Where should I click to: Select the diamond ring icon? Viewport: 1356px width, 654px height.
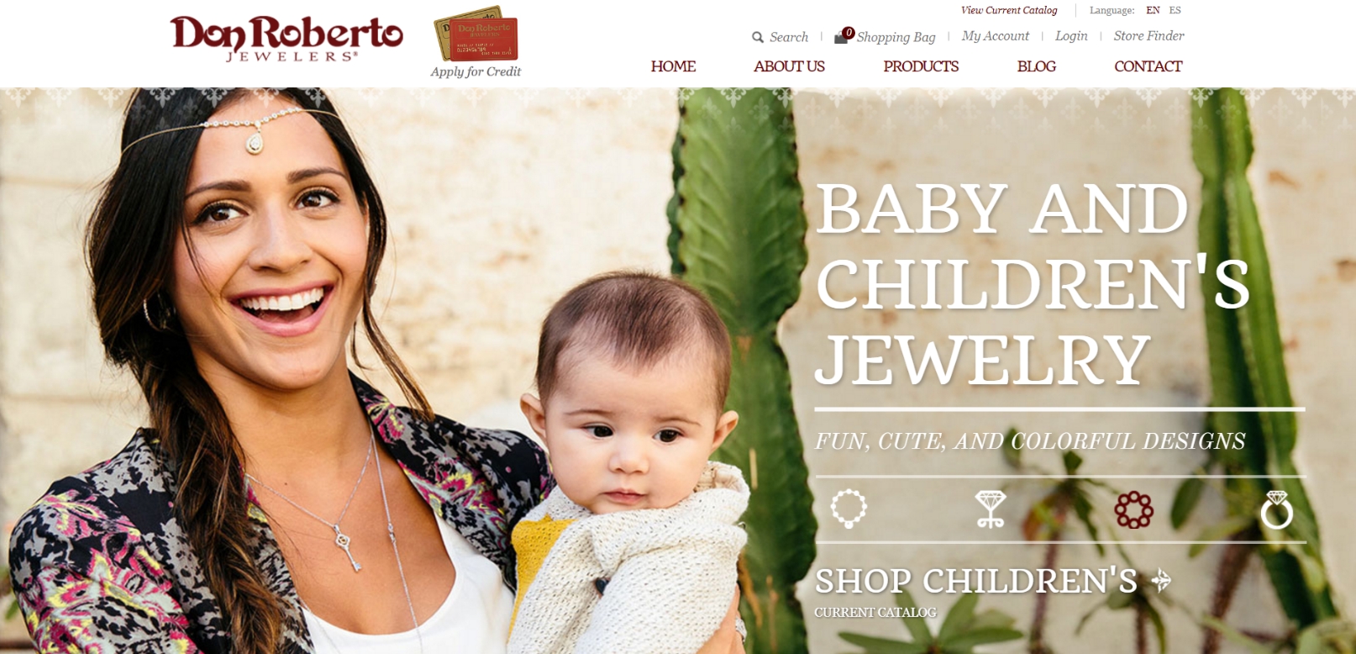(1277, 509)
